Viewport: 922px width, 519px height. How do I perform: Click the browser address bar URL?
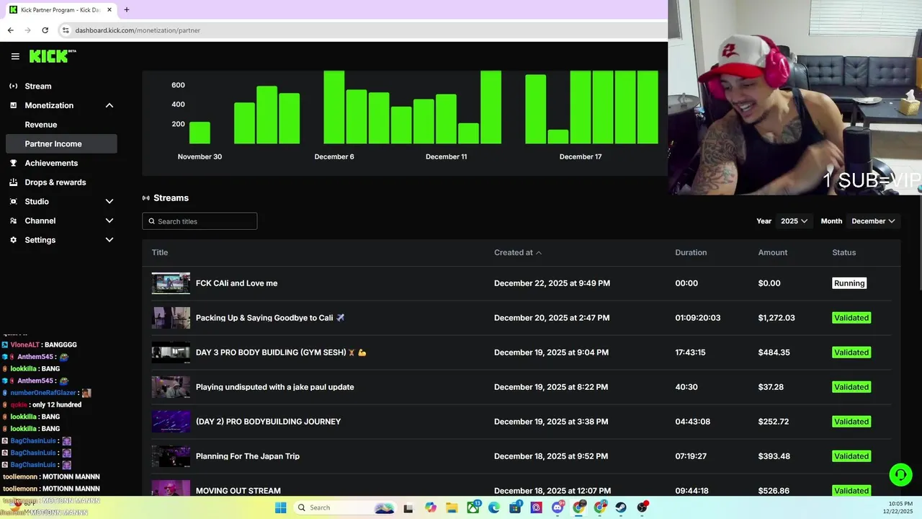point(138,30)
